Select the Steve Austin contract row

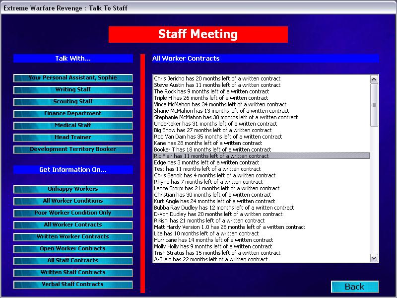(262, 85)
